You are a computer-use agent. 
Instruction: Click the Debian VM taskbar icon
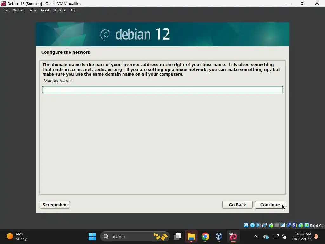tap(233, 236)
